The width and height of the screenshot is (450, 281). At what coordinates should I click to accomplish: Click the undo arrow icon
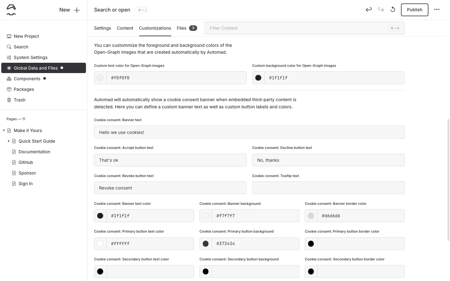click(369, 10)
